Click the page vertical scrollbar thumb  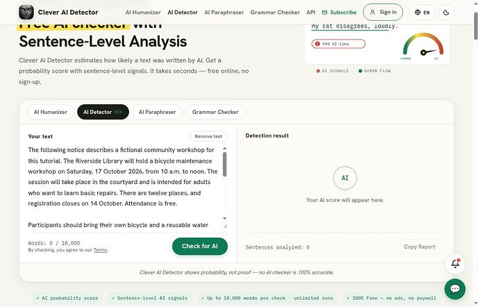click(476, 26)
